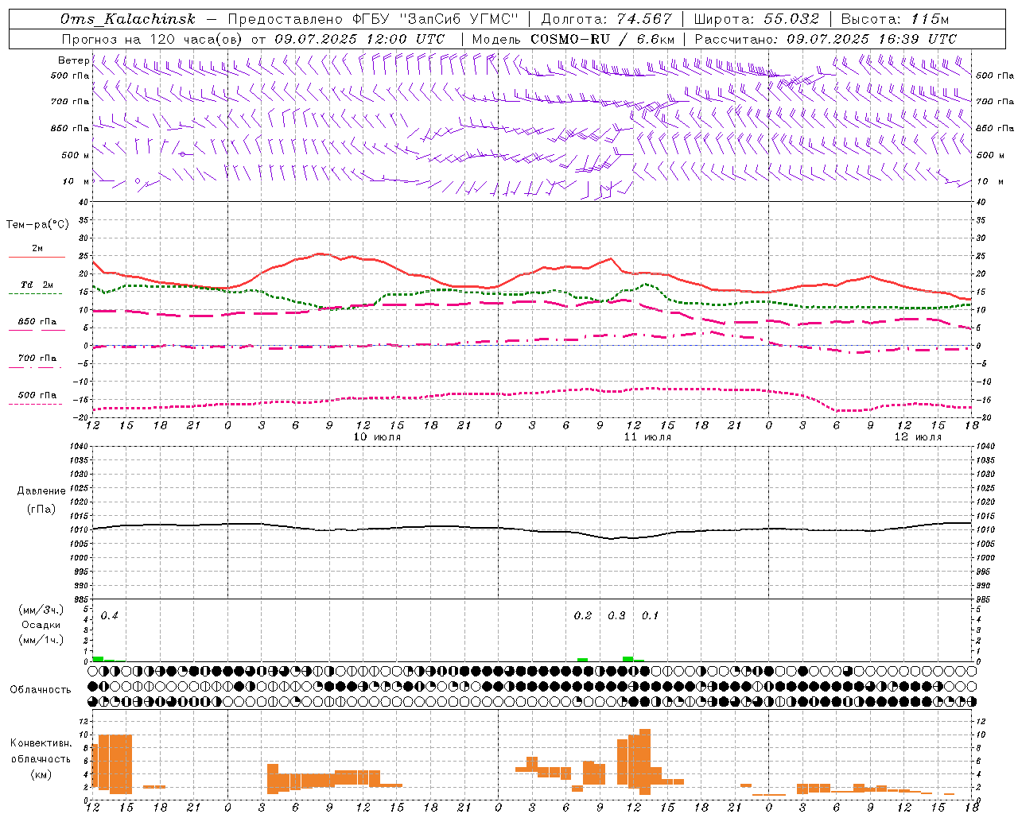
Task: Click the 'Конвективн.' convective label
Action: (x=41, y=743)
